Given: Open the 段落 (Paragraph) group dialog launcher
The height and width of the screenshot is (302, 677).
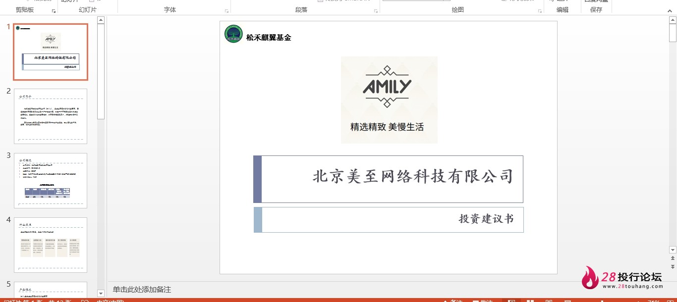Looking at the screenshot, I should [376, 10].
